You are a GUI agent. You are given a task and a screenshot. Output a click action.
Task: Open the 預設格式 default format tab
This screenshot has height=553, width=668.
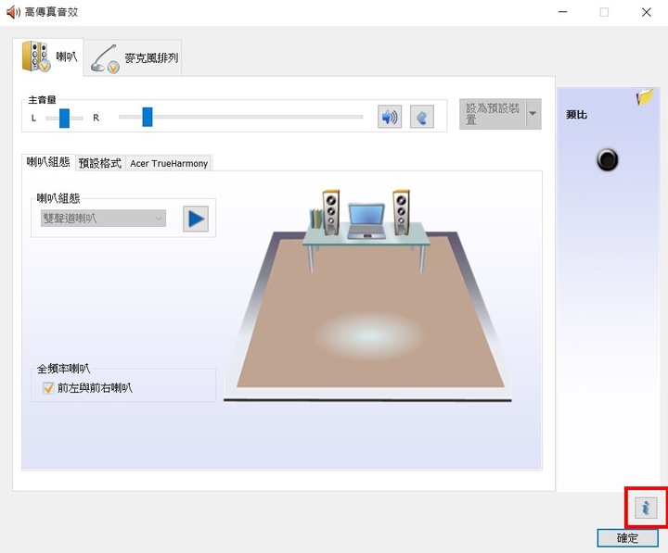100,163
